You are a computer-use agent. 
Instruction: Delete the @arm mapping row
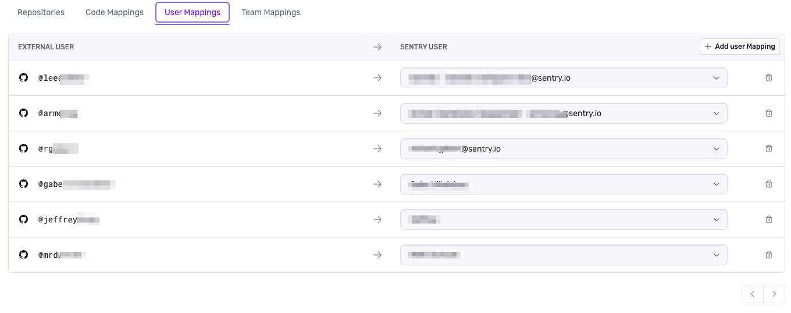[x=769, y=113]
